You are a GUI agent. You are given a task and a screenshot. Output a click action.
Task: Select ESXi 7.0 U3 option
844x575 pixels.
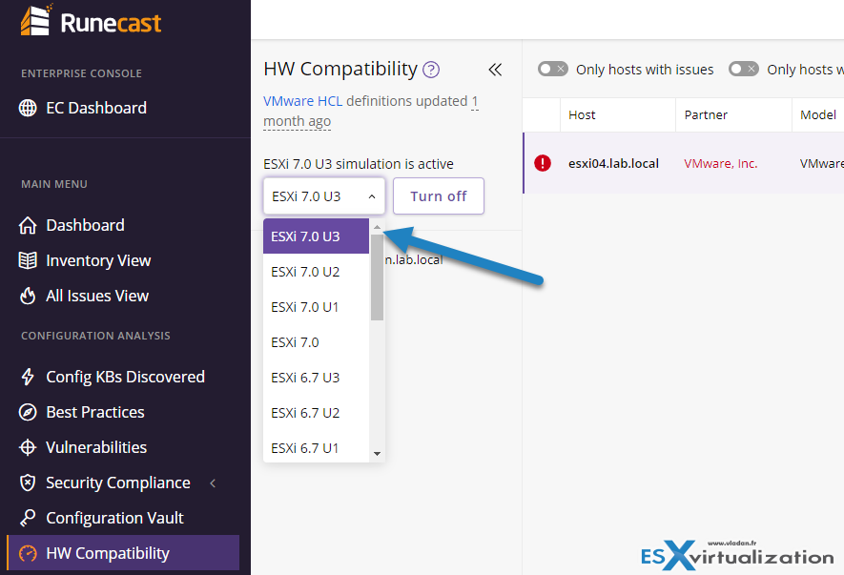coord(316,236)
